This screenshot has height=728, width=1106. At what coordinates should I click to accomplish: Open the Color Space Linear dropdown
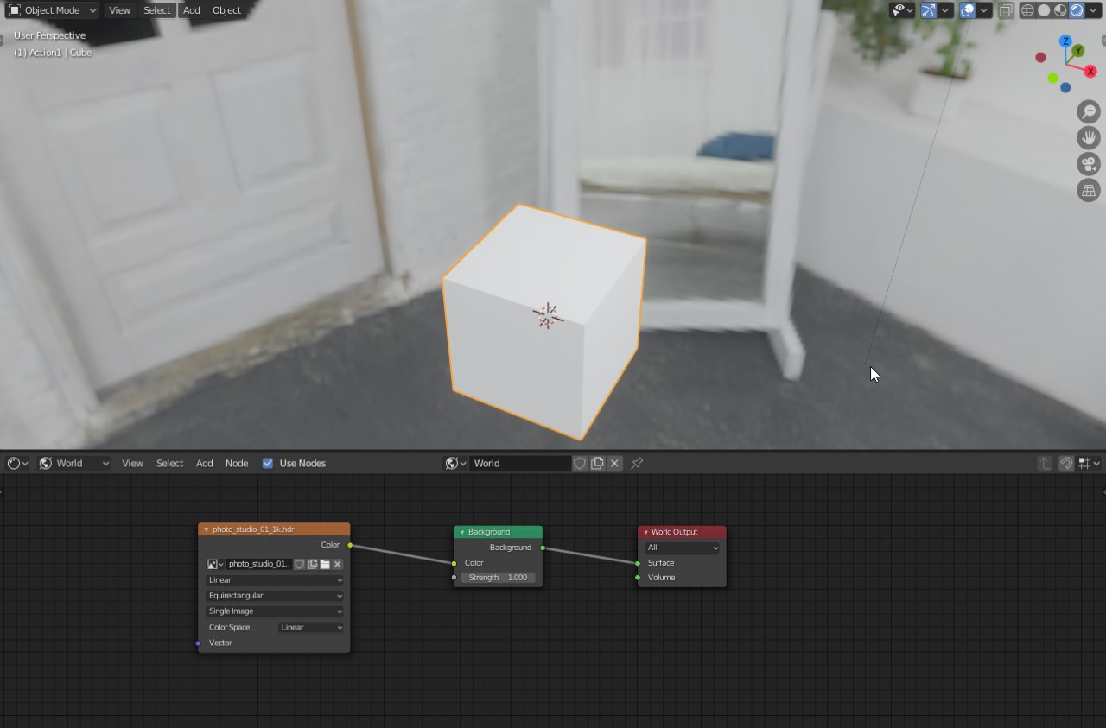[x=311, y=628]
